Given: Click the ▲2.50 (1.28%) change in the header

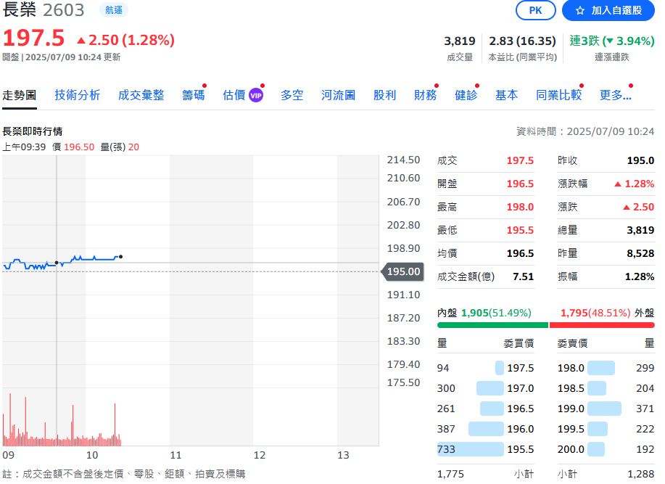Looking at the screenshot, I should point(125,40).
